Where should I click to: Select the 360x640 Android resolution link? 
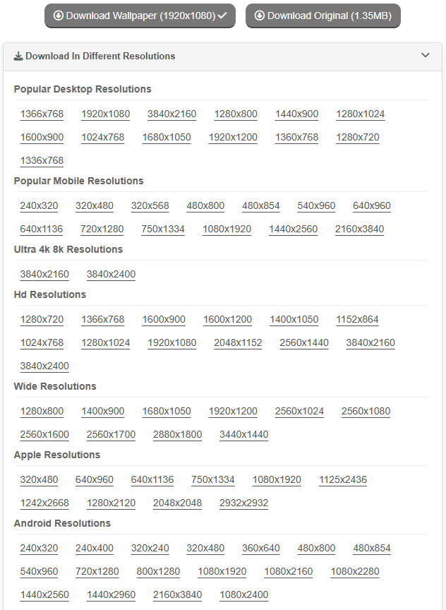(260, 549)
